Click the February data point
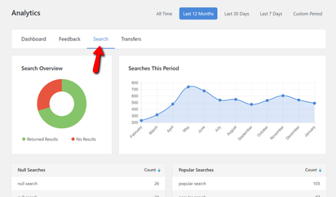 click(141, 120)
